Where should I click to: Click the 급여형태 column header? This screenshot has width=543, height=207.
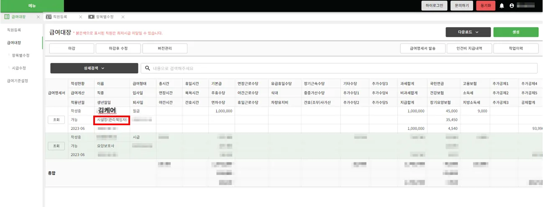pyautogui.click(x=140, y=83)
